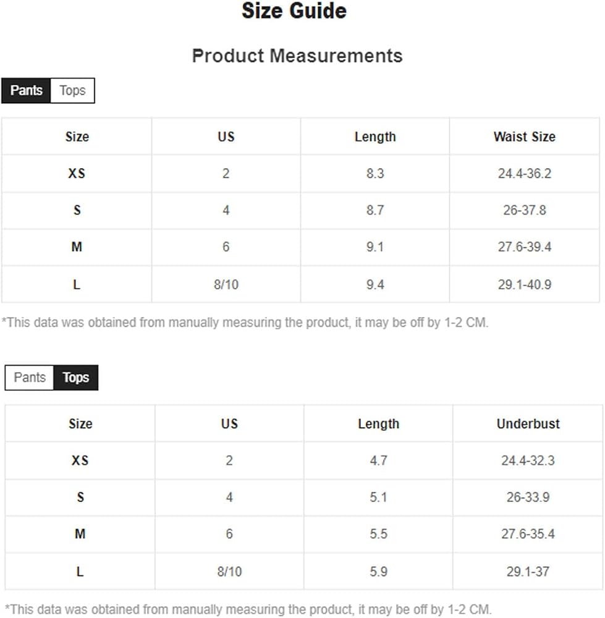Open Pants tab above the Underbust table
The image size is (605, 618).
[30, 378]
